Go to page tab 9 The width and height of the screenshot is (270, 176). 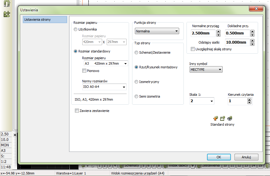pos(193,166)
